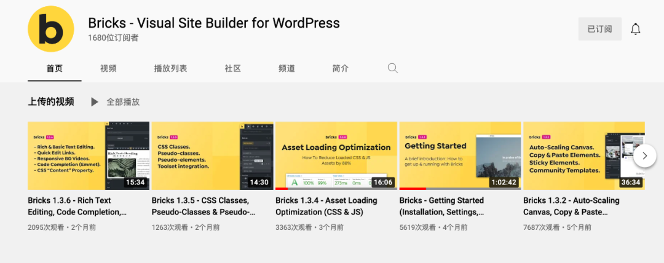Click the 7687次观看 view count text
Image resolution: width=664 pixels, height=263 pixels.
click(x=542, y=227)
